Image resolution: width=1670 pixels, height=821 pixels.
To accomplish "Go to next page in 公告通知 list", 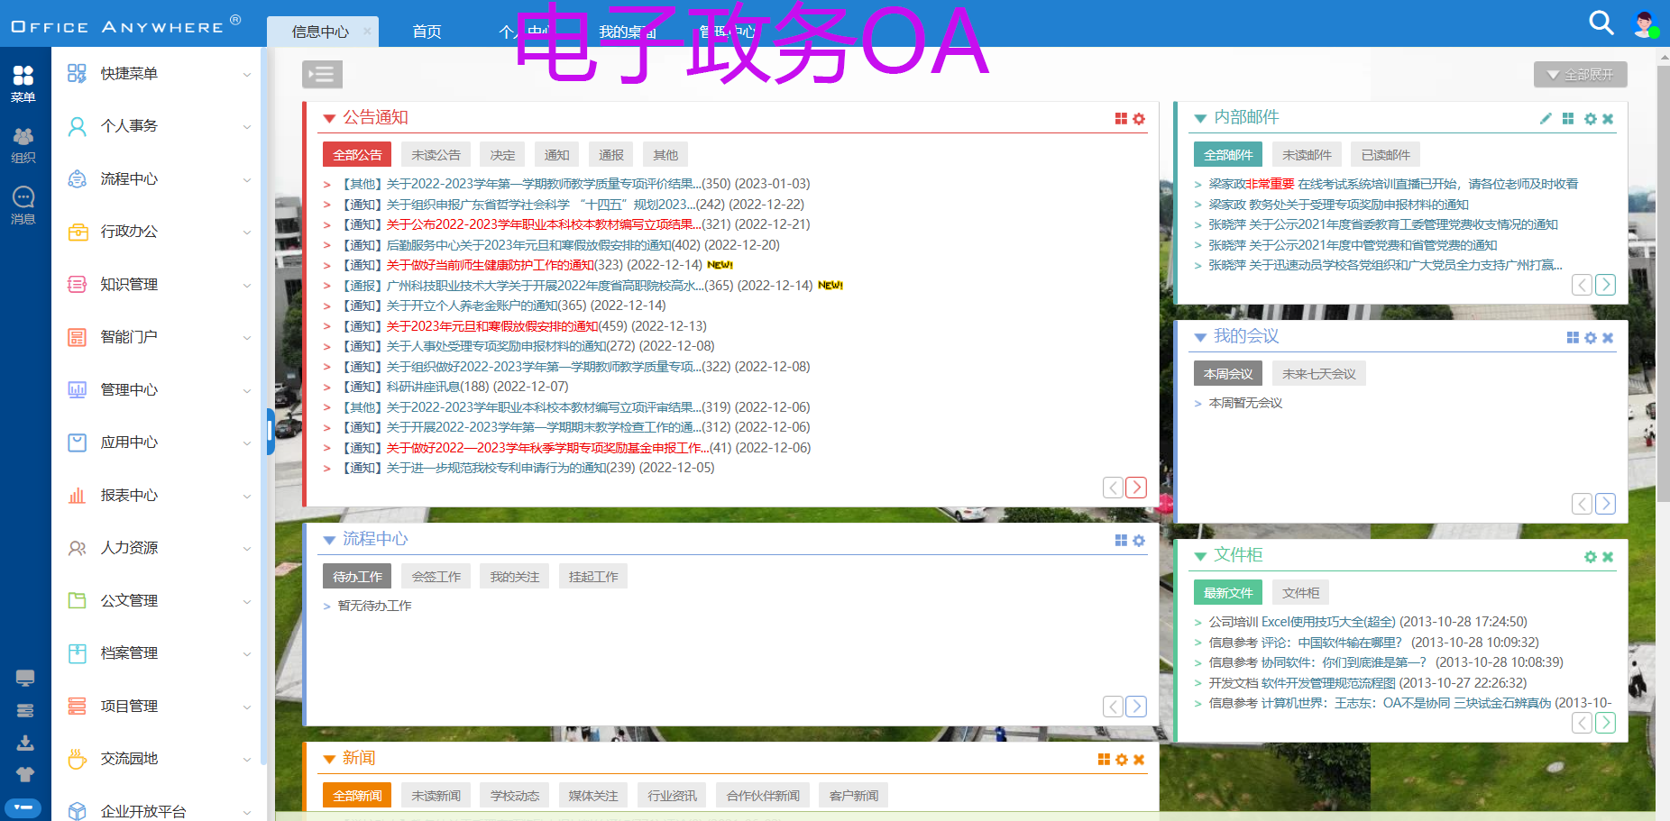I will click(1136, 488).
